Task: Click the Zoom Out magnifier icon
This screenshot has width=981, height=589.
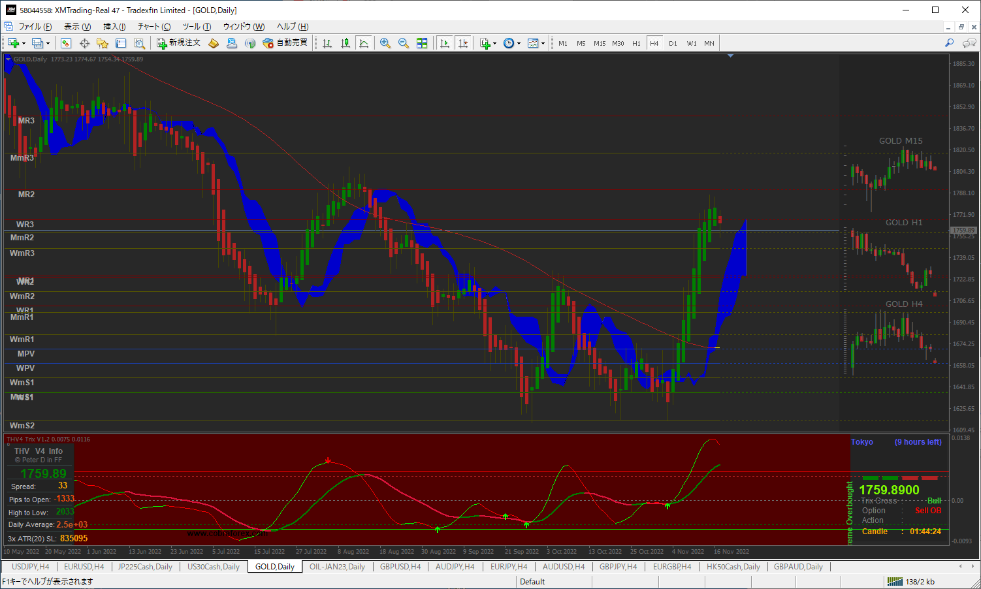Action: [x=404, y=43]
